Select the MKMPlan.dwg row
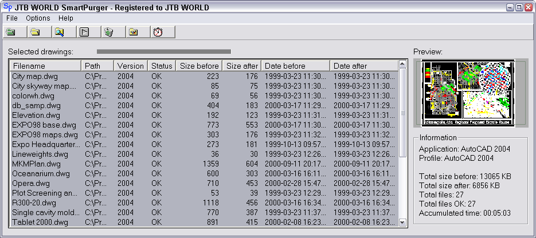The width and height of the screenshot is (536, 238). tap(204, 164)
